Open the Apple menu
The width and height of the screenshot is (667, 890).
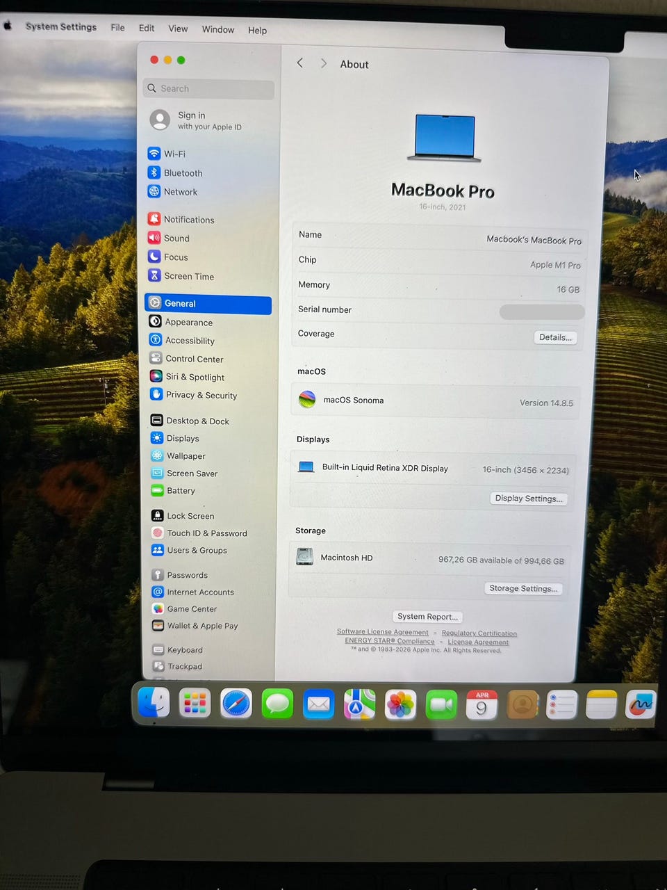point(8,26)
